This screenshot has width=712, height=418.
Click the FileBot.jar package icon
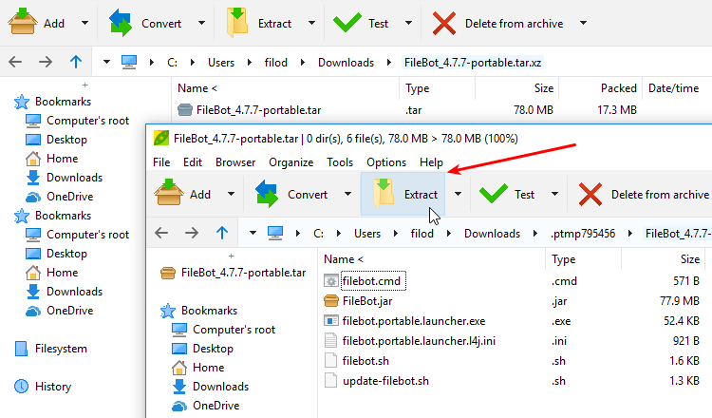tap(331, 301)
